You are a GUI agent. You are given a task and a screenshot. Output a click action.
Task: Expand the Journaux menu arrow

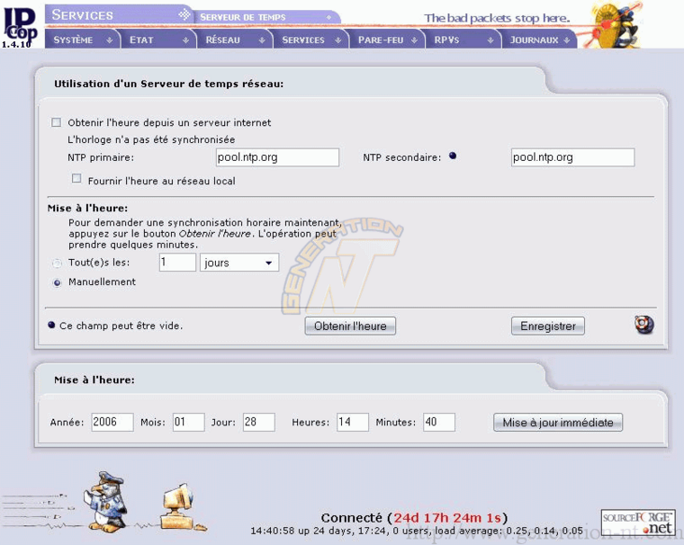pos(566,40)
